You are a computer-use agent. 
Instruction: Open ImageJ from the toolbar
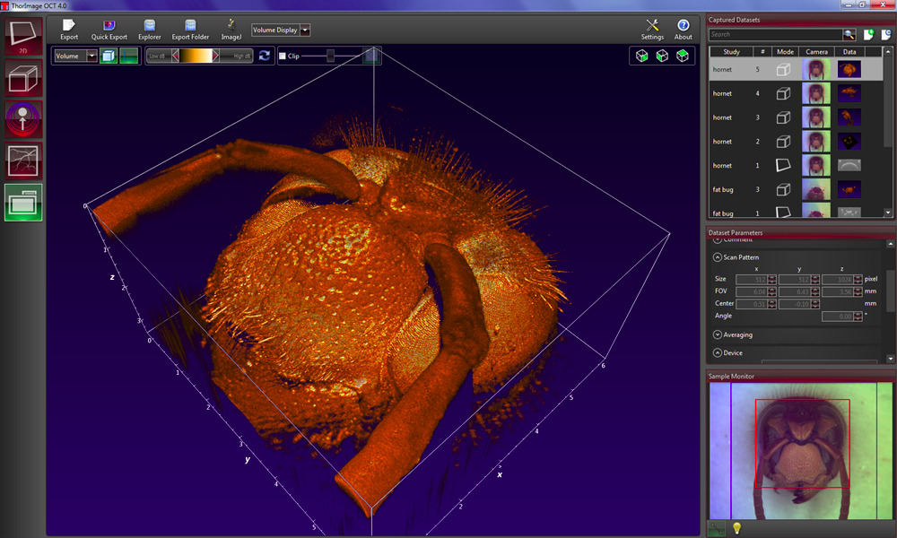click(x=231, y=26)
